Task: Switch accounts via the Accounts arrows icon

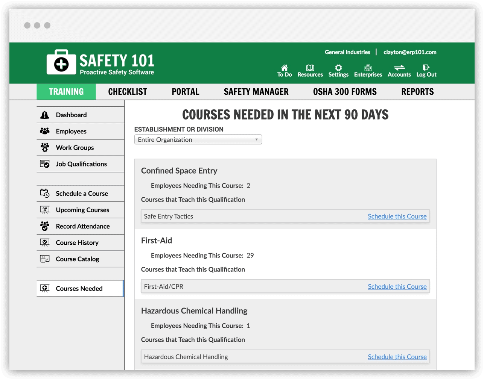Action: (399, 68)
